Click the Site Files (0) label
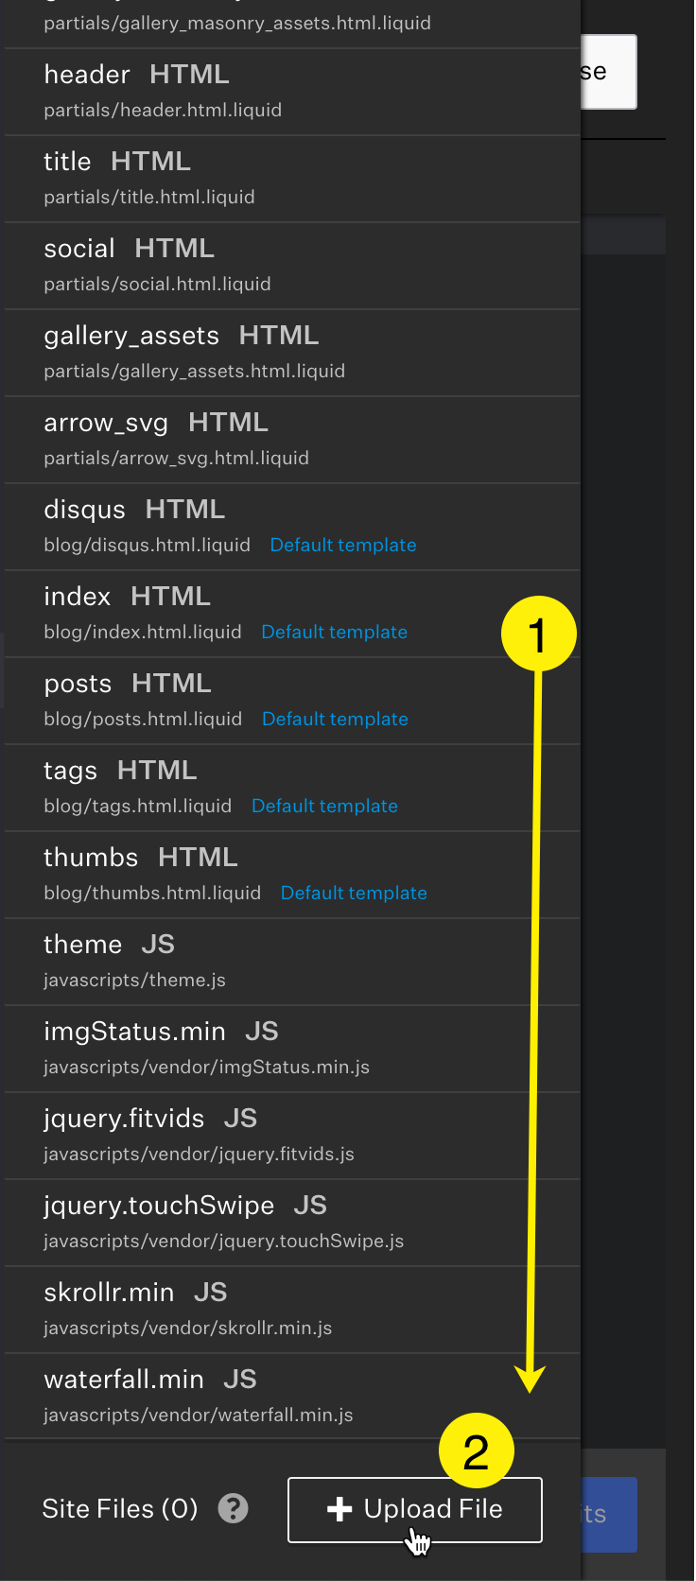The image size is (696, 1581). pos(120,1508)
